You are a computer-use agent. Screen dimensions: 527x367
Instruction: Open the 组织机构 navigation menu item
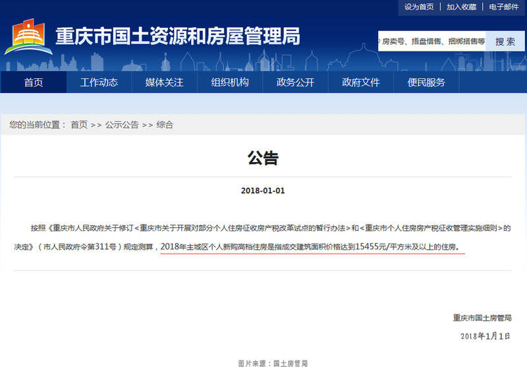(x=230, y=82)
